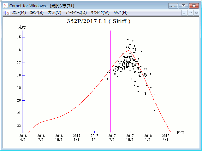Close the inner 光度グラフ1 document window

pyautogui.click(x=196, y=13)
